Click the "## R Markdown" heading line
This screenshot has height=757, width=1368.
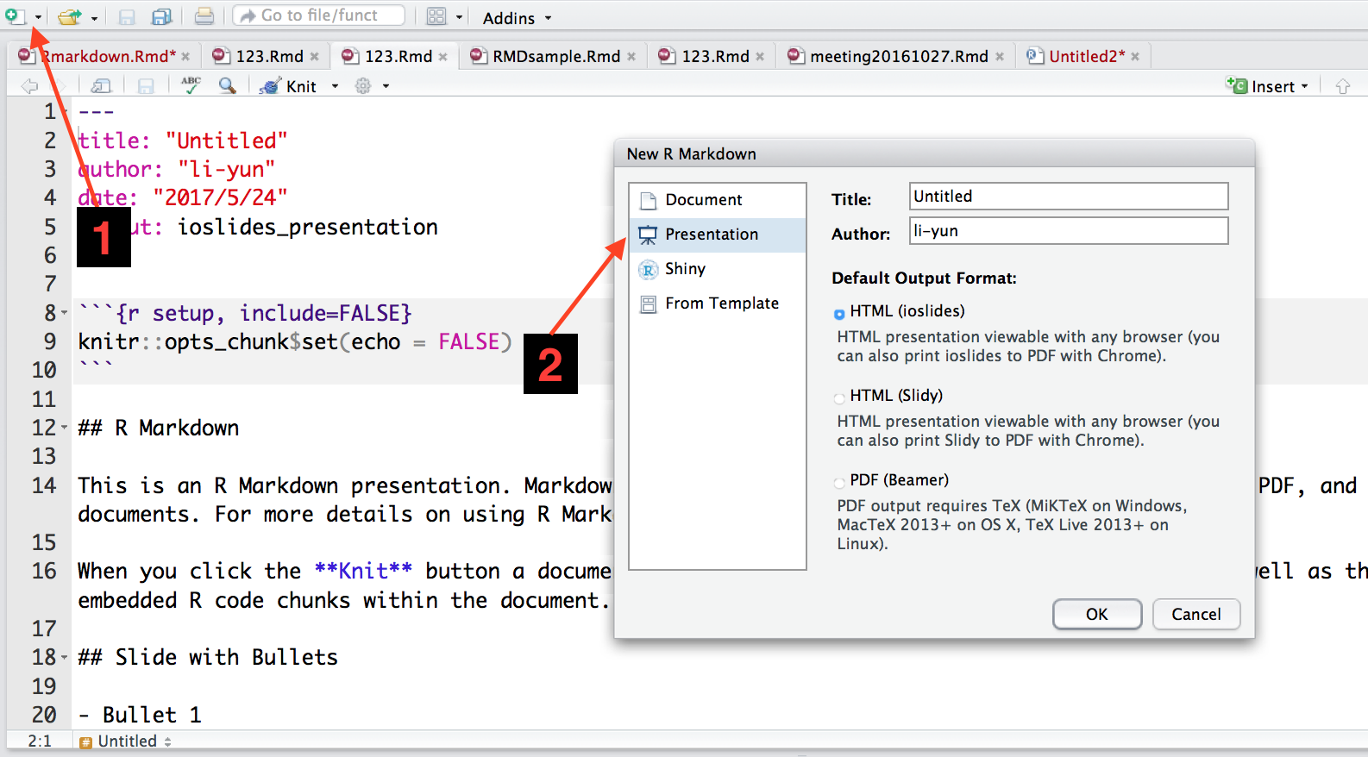(159, 429)
